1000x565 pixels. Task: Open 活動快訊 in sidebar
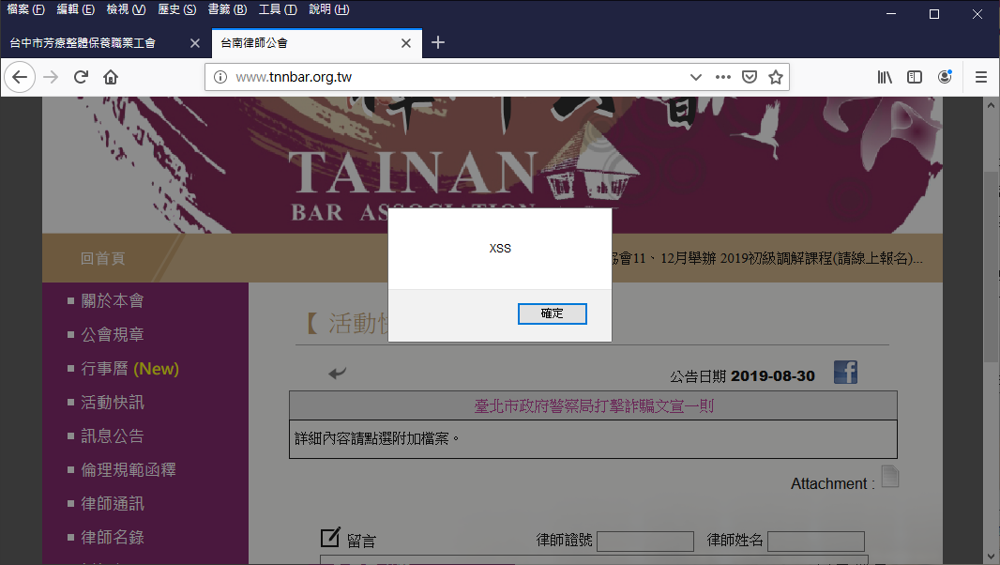[x=113, y=403]
